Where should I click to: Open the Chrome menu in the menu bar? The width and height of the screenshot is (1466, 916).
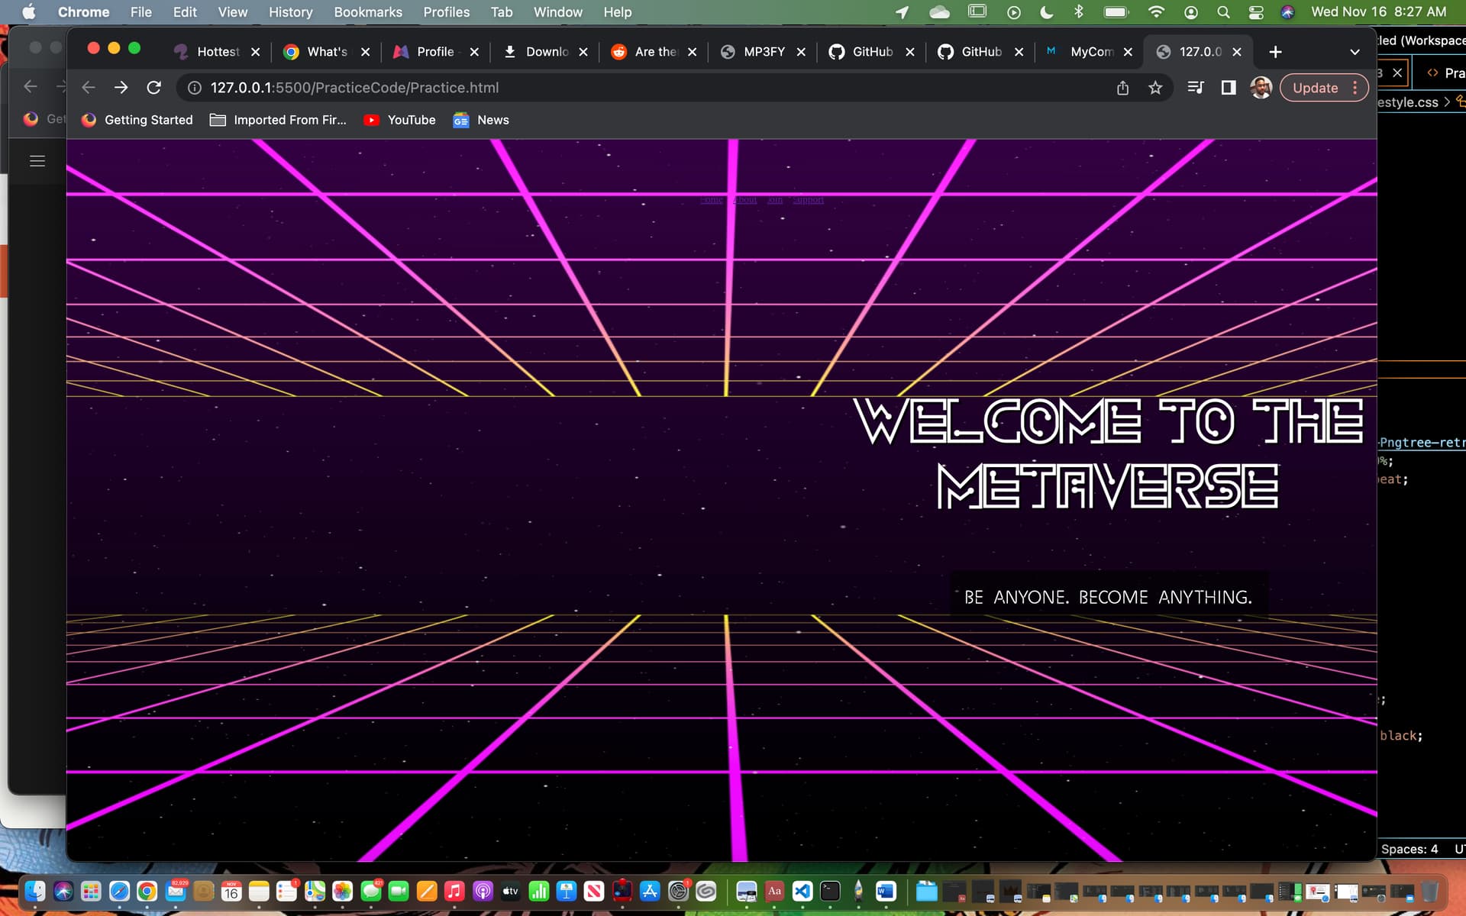pyautogui.click(x=83, y=12)
